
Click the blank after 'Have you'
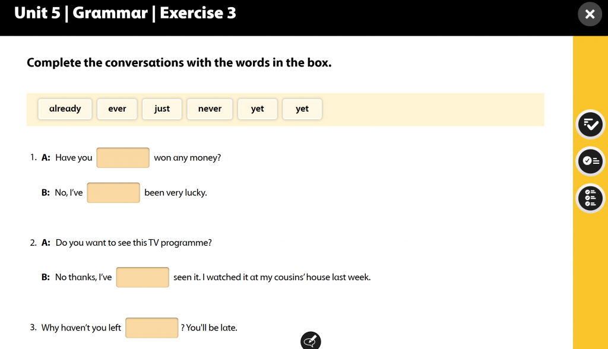point(123,158)
